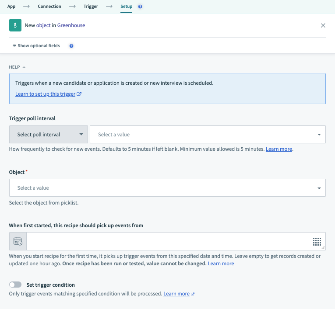Click the Setup step help icon

pos(140,7)
